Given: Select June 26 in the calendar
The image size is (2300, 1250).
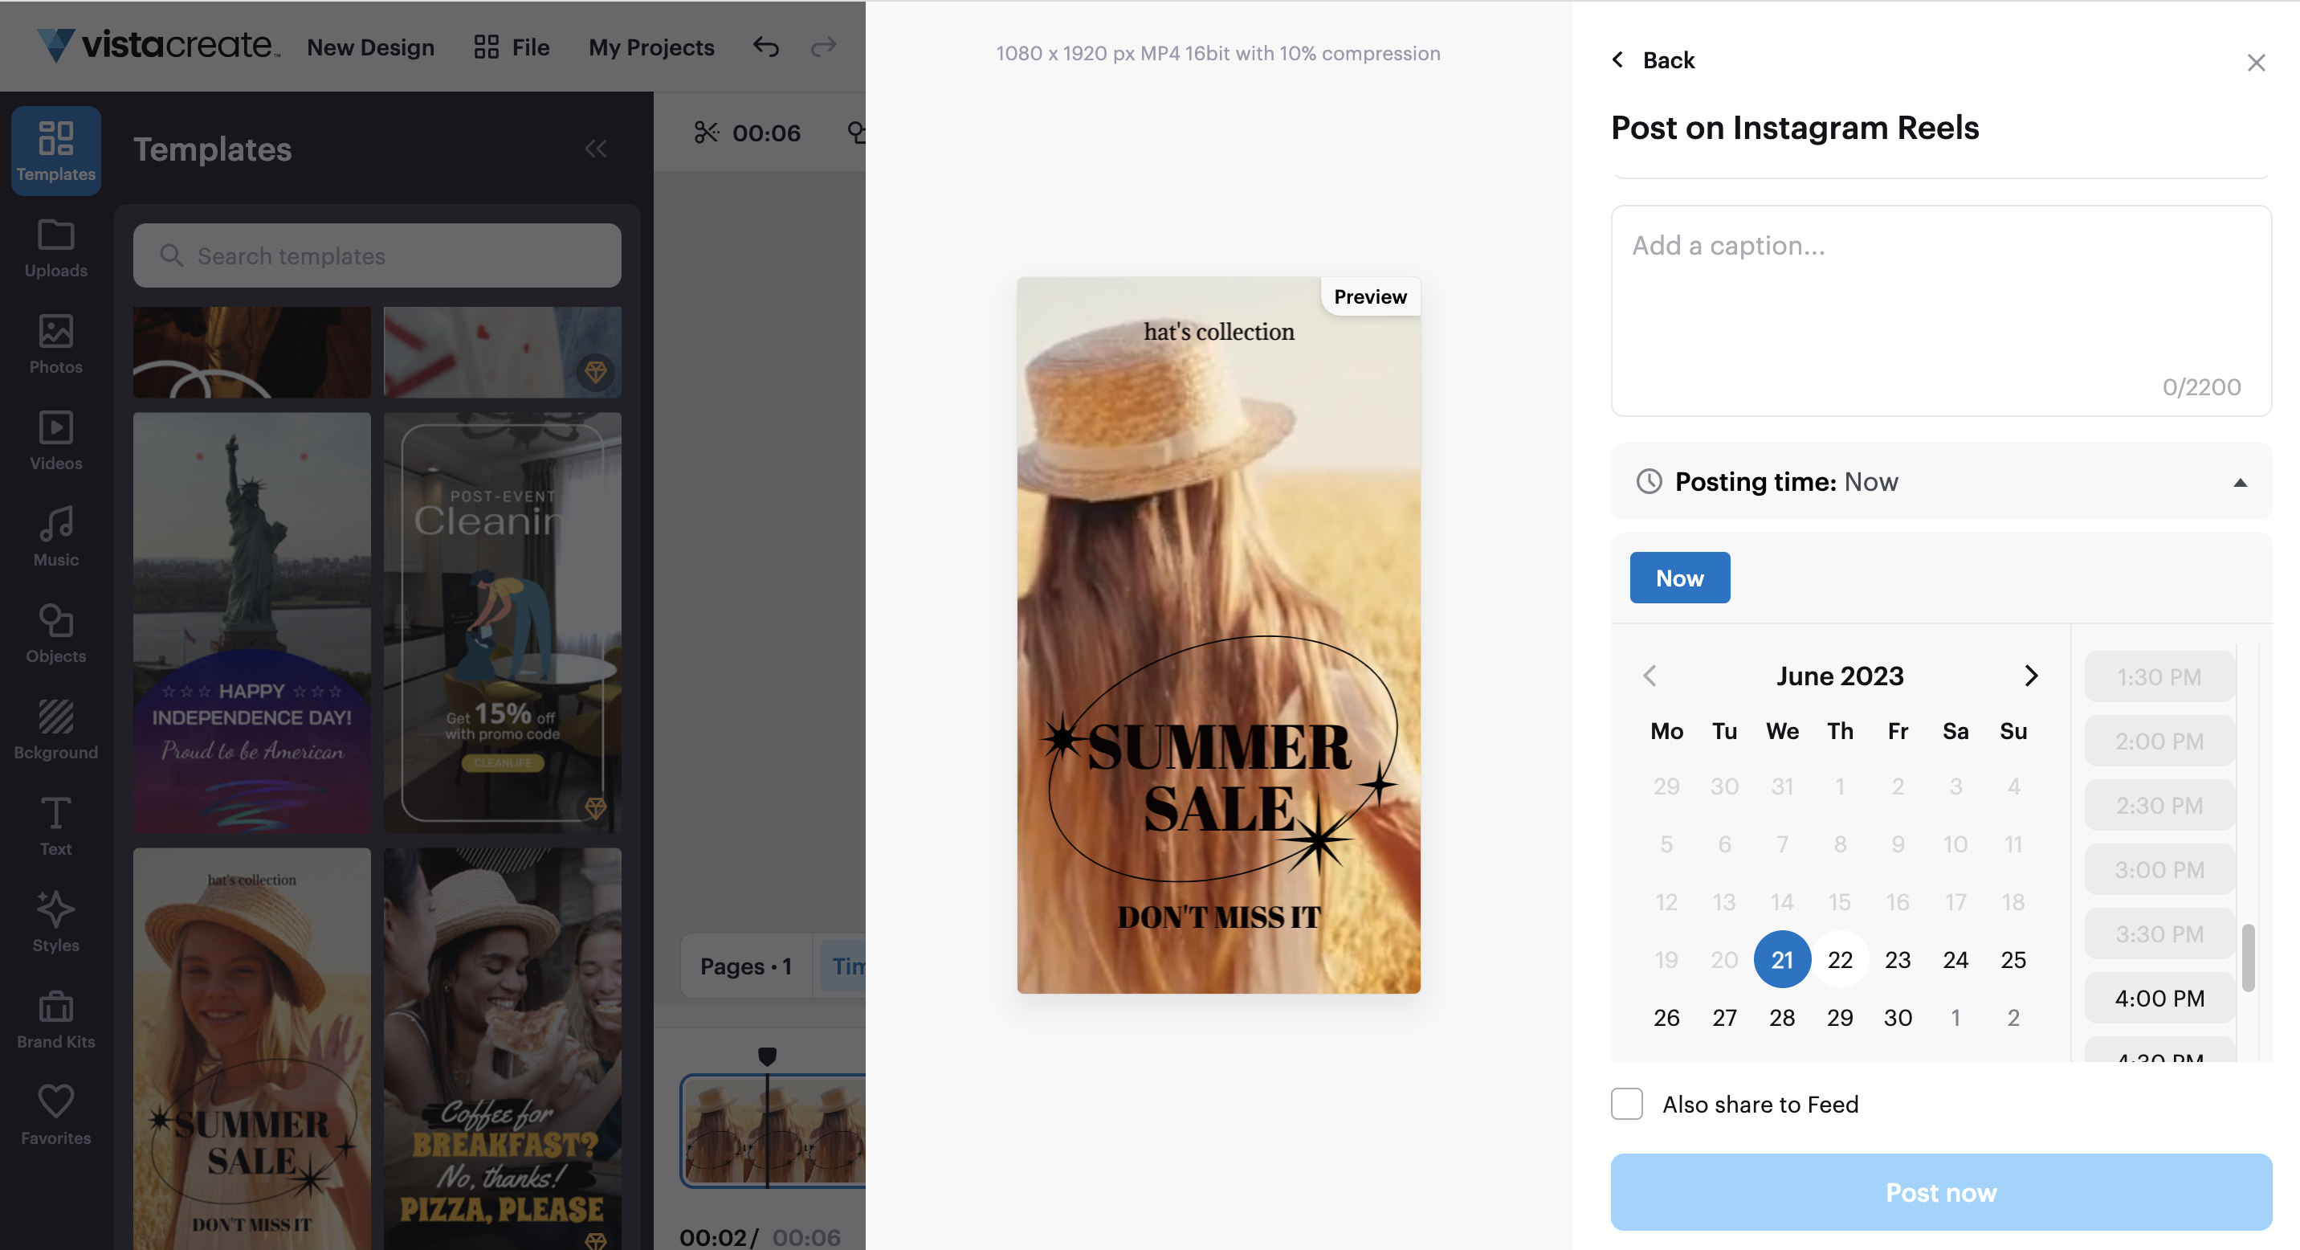Looking at the screenshot, I should tap(1667, 1018).
